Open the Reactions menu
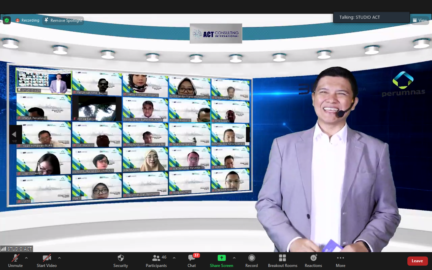Screen dimensions: 432x270 click(313, 258)
